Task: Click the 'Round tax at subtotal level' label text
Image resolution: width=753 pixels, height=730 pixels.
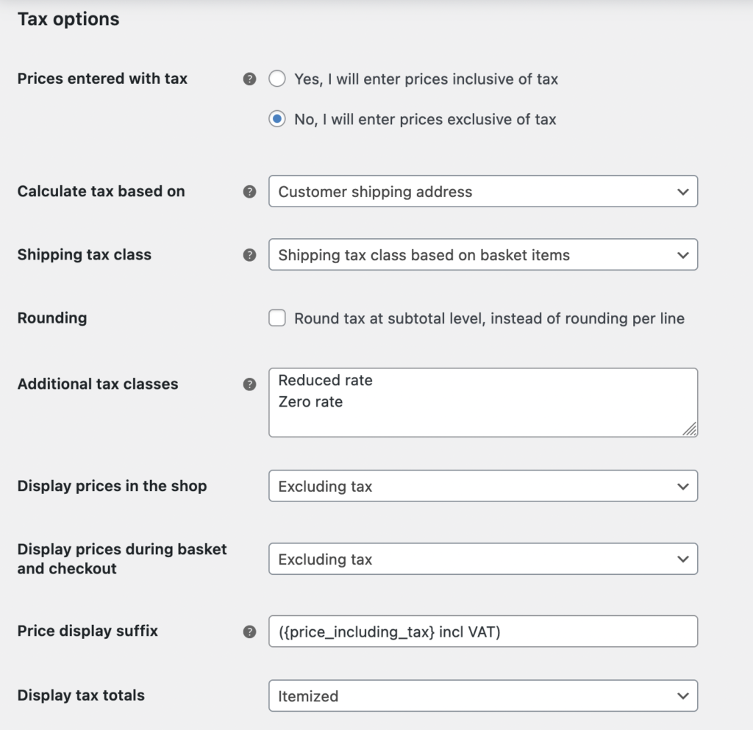Action: coord(489,318)
